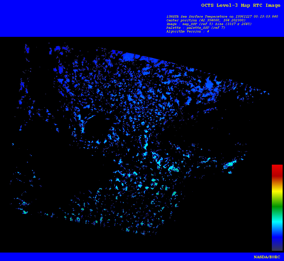Image resolution: width=284 pixels, height=261 pixels.
Task: Click the "OCTS Level-3 Map RTC Image" title
Action: coord(240,5)
